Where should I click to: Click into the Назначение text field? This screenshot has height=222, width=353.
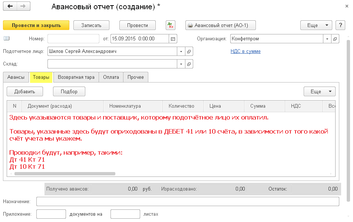[187, 201]
